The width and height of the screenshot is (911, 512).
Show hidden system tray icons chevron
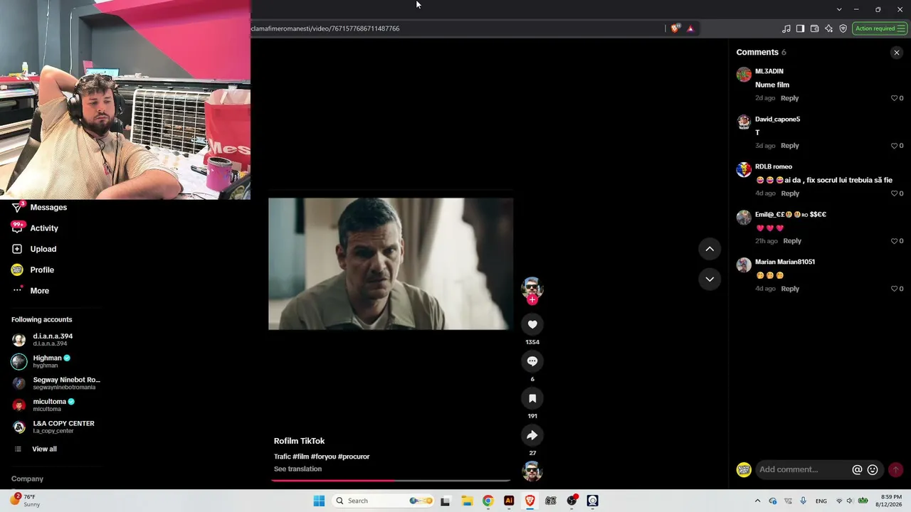757,501
